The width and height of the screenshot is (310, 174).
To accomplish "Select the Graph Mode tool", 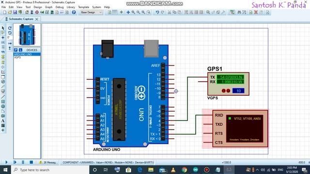I will click(3, 72).
